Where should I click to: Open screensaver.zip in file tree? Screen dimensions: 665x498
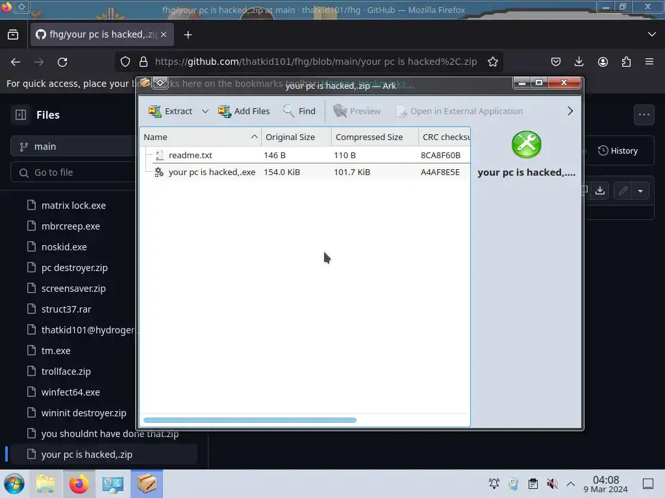73,289
